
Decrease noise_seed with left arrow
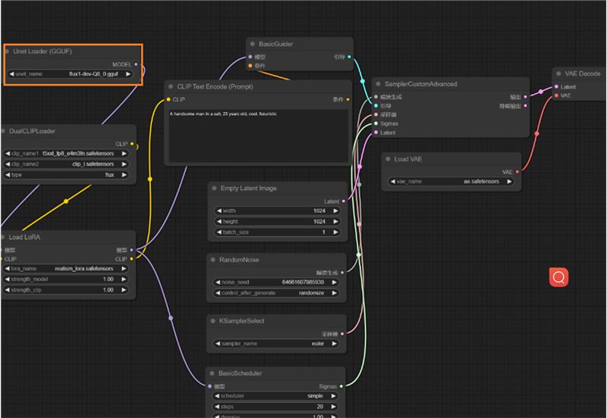point(218,282)
